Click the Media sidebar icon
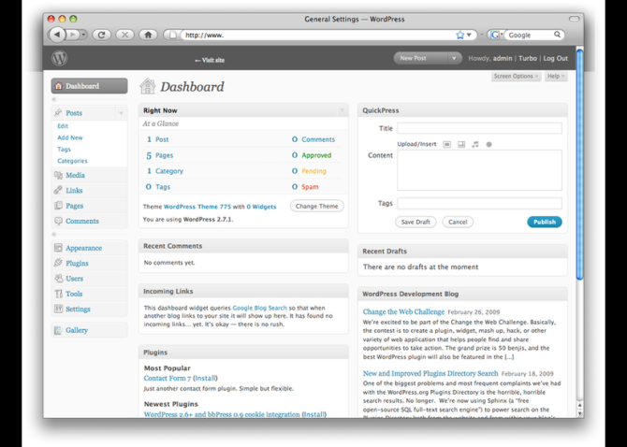The width and height of the screenshot is (627, 447). (x=58, y=175)
